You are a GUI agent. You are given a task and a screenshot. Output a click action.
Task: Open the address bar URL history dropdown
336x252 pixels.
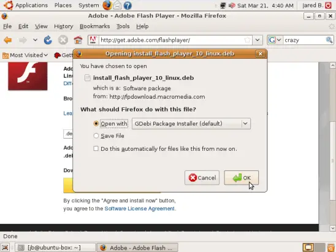click(258, 40)
